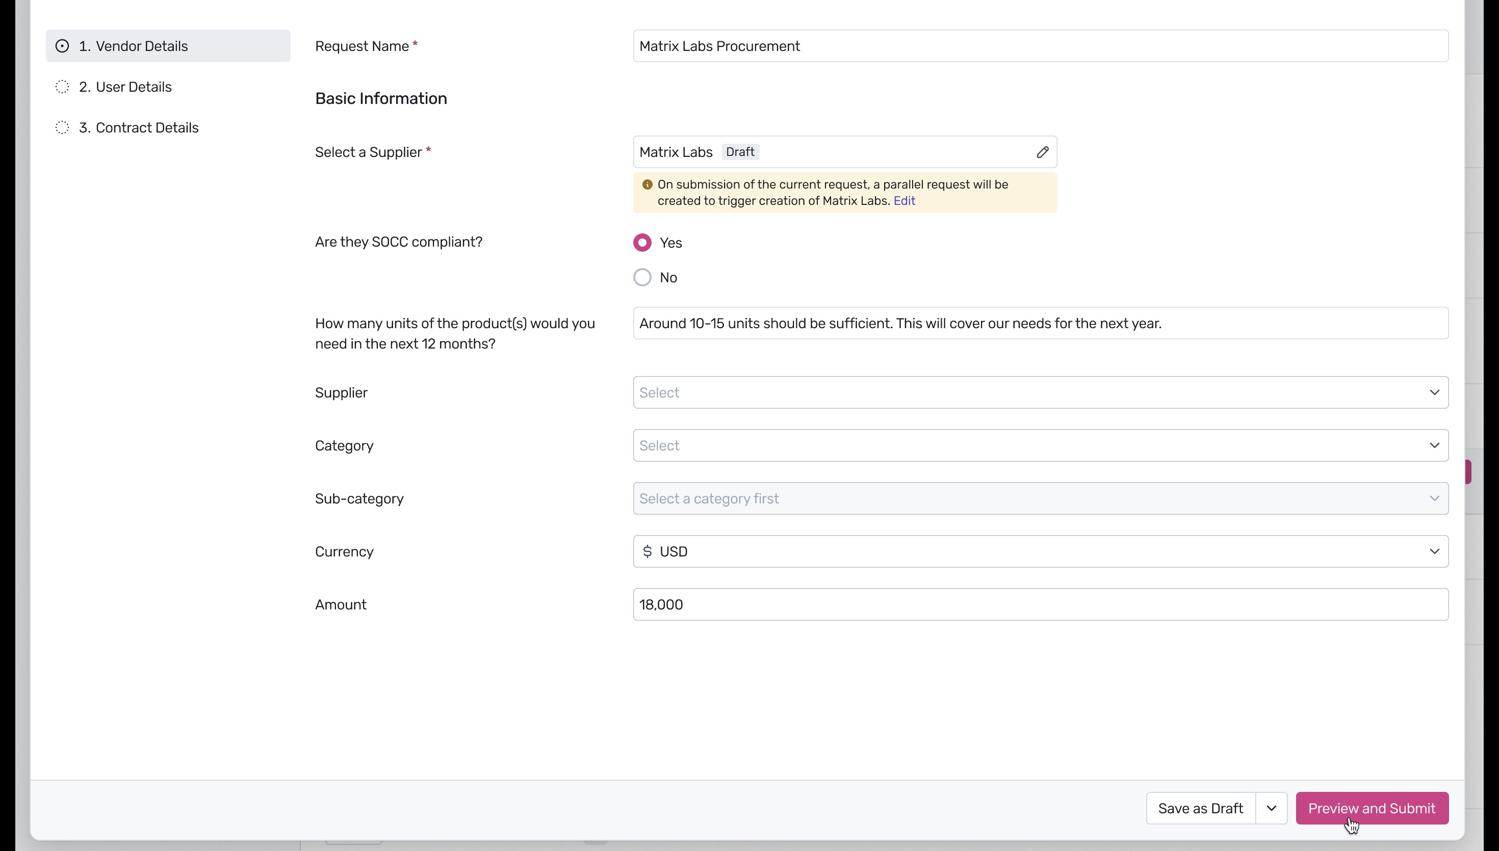Click Preview and Submit button

pos(1372,808)
